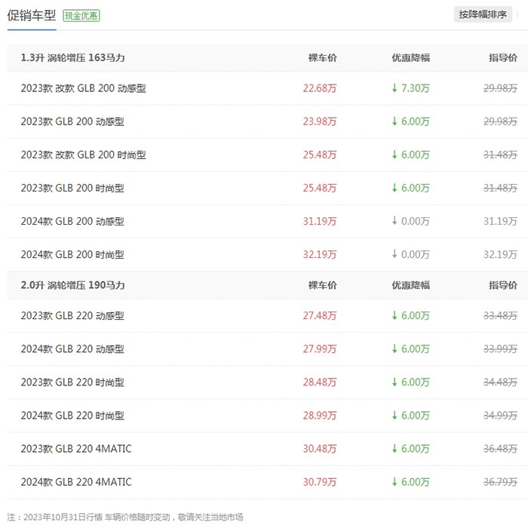Click the struck-through 34.48万 guide price
Viewport: 528px width, 531px height.
point(500,382)
